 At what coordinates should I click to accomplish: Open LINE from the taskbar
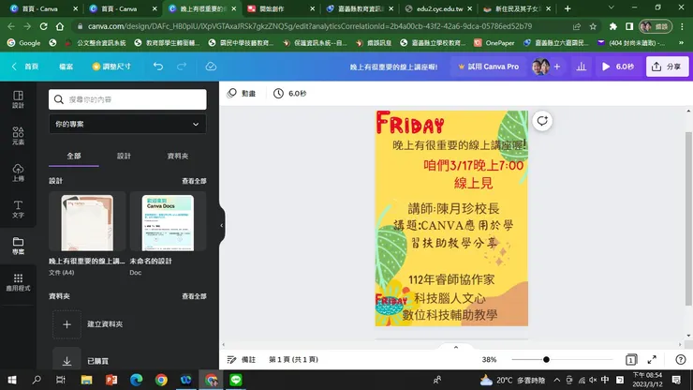coord(236,380)
